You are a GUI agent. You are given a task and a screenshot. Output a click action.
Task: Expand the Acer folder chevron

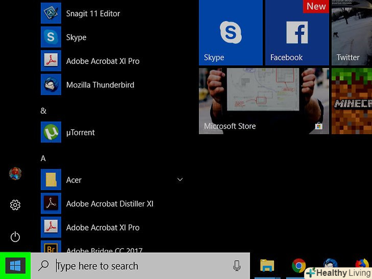(180, 180)
